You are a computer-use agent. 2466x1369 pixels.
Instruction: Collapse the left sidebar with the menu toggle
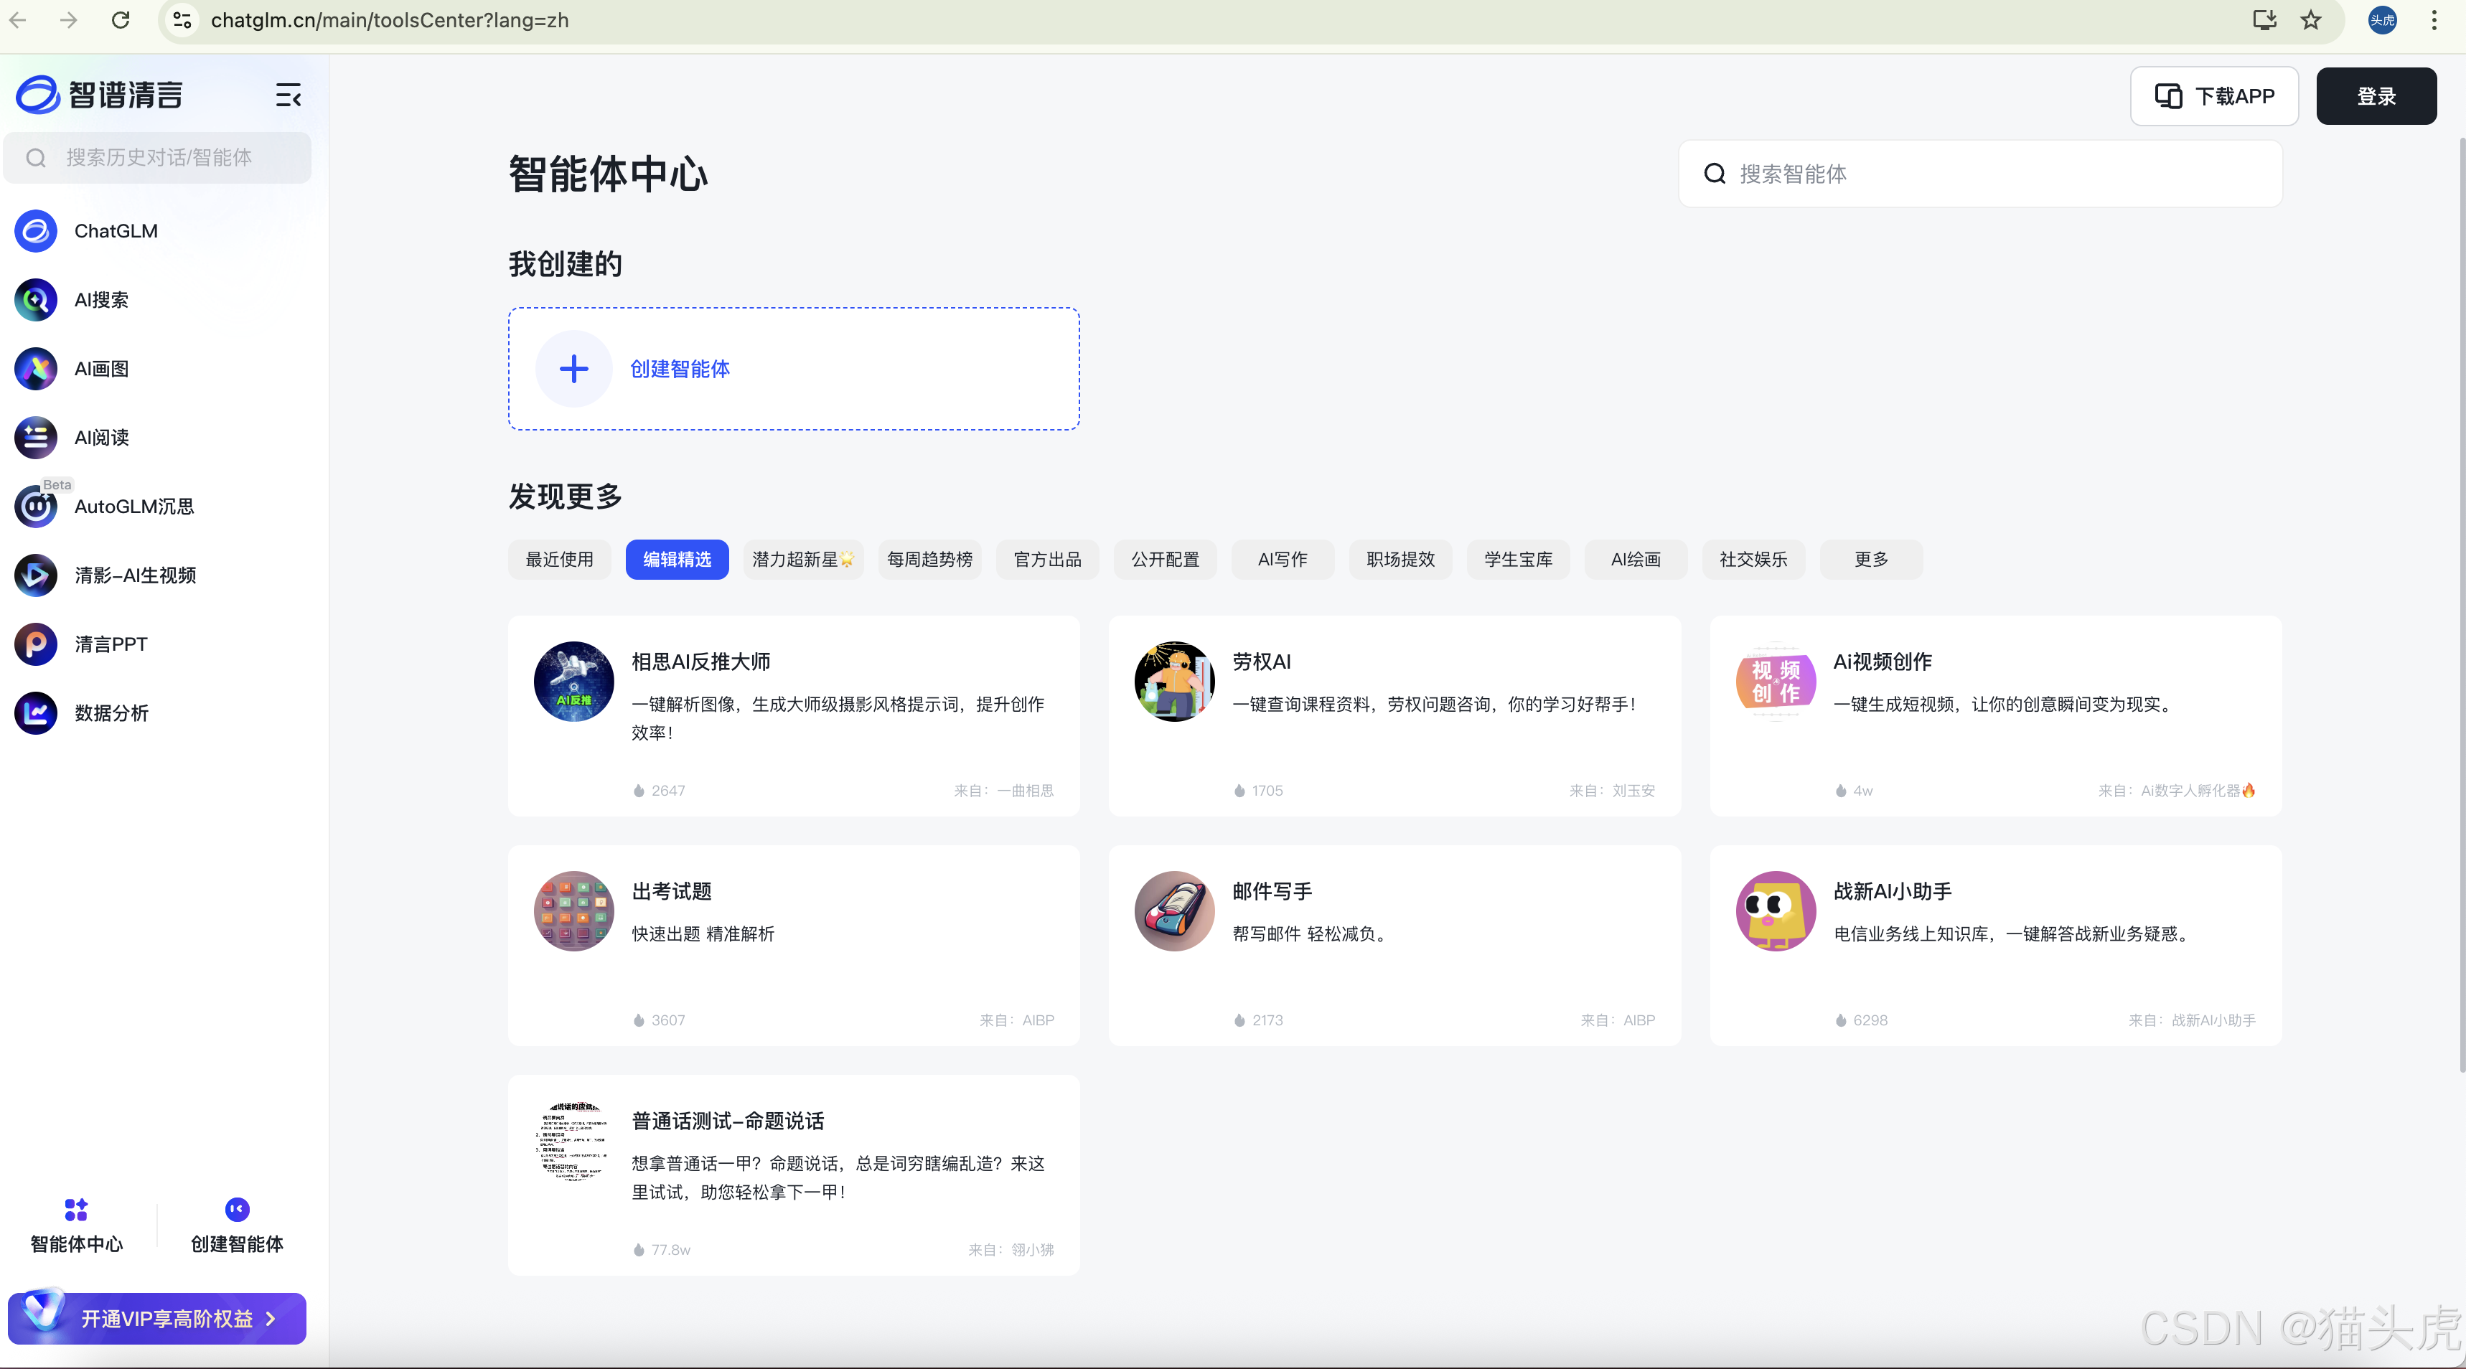click(288, 95)
